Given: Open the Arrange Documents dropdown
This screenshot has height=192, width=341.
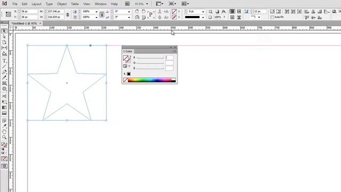Looking at the screenshot, I should (185, 4).
